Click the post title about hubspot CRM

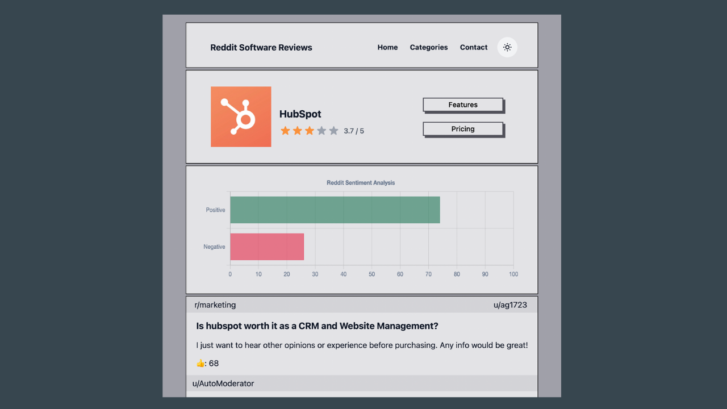point(317,326)
